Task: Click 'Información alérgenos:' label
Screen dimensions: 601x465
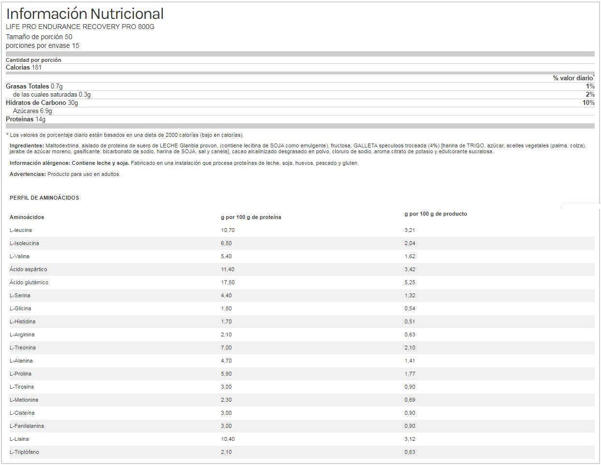Action: [x=39, y=163]
